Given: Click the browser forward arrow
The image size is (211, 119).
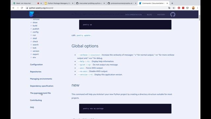Looking at the screenshot, I should pyautogui.click(x=17, y=8).
